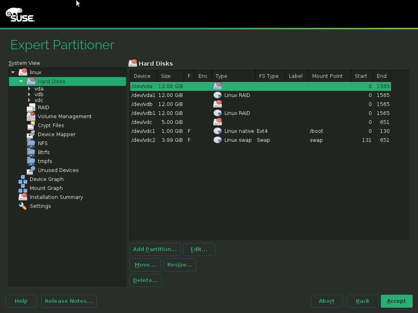
Task: Select Mount Graph in the tree
Action: point(46,188)
